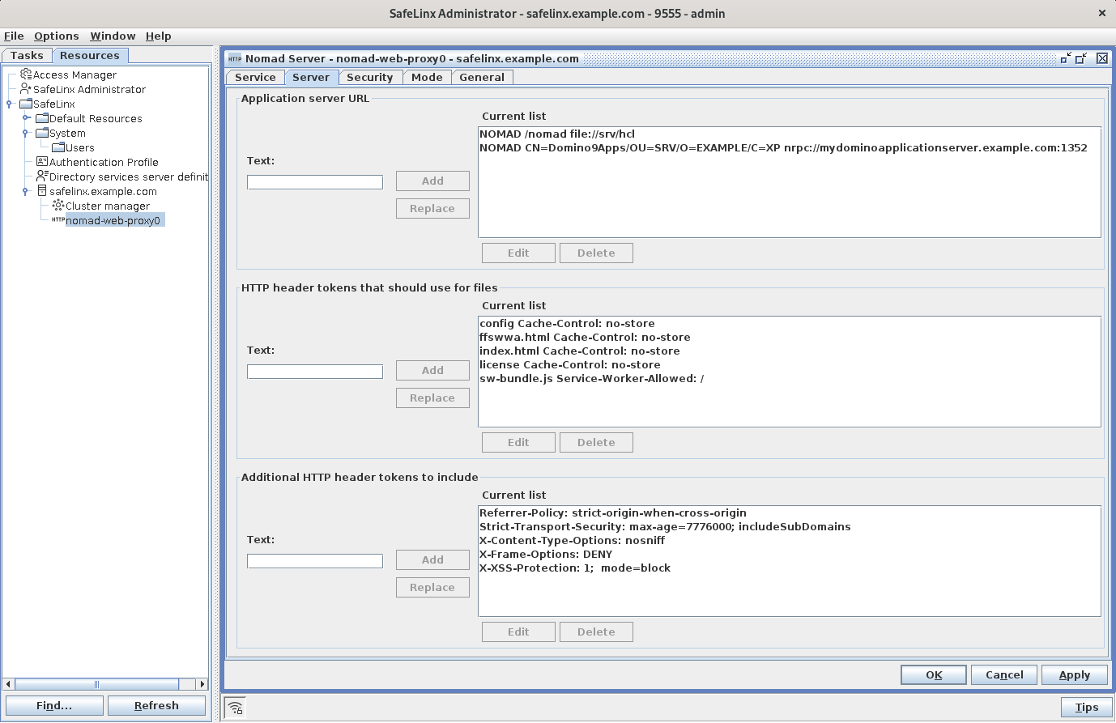
Task: Click the SafeLinx Administrator user icon
Action: (26, 88)
